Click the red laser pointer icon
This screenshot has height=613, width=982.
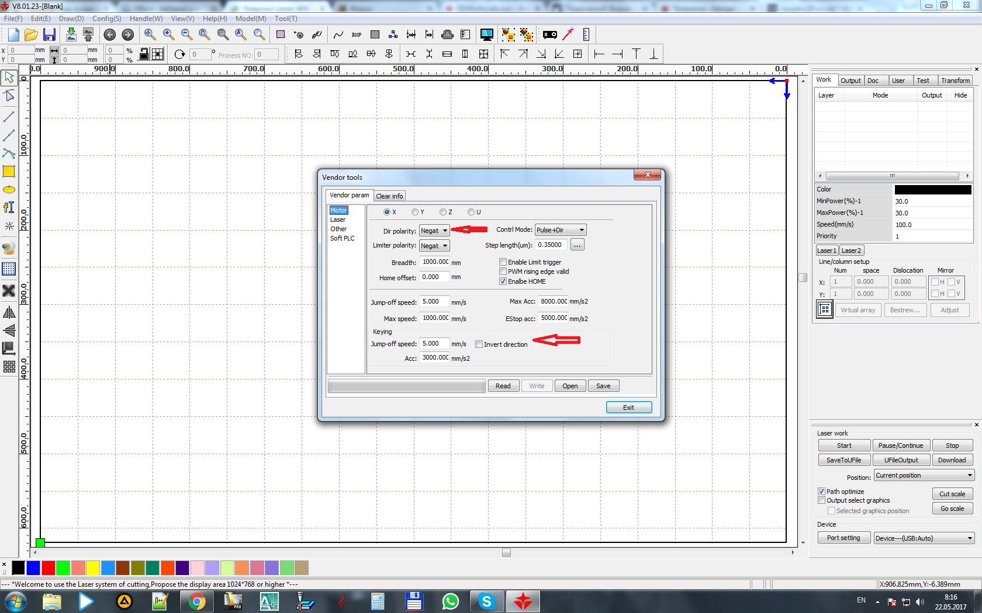[568, 34]
